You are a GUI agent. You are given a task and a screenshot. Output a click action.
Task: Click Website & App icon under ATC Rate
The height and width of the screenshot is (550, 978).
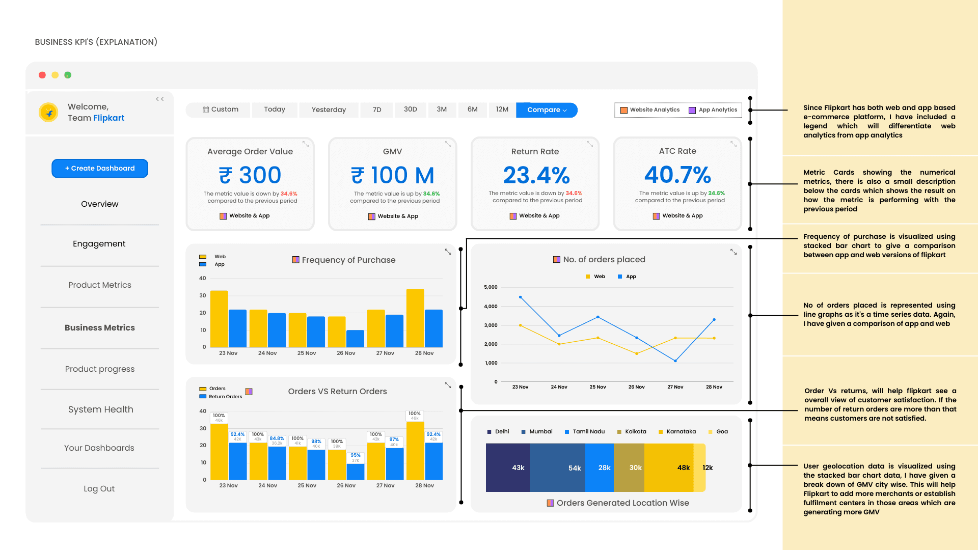(x=657, y=216)
